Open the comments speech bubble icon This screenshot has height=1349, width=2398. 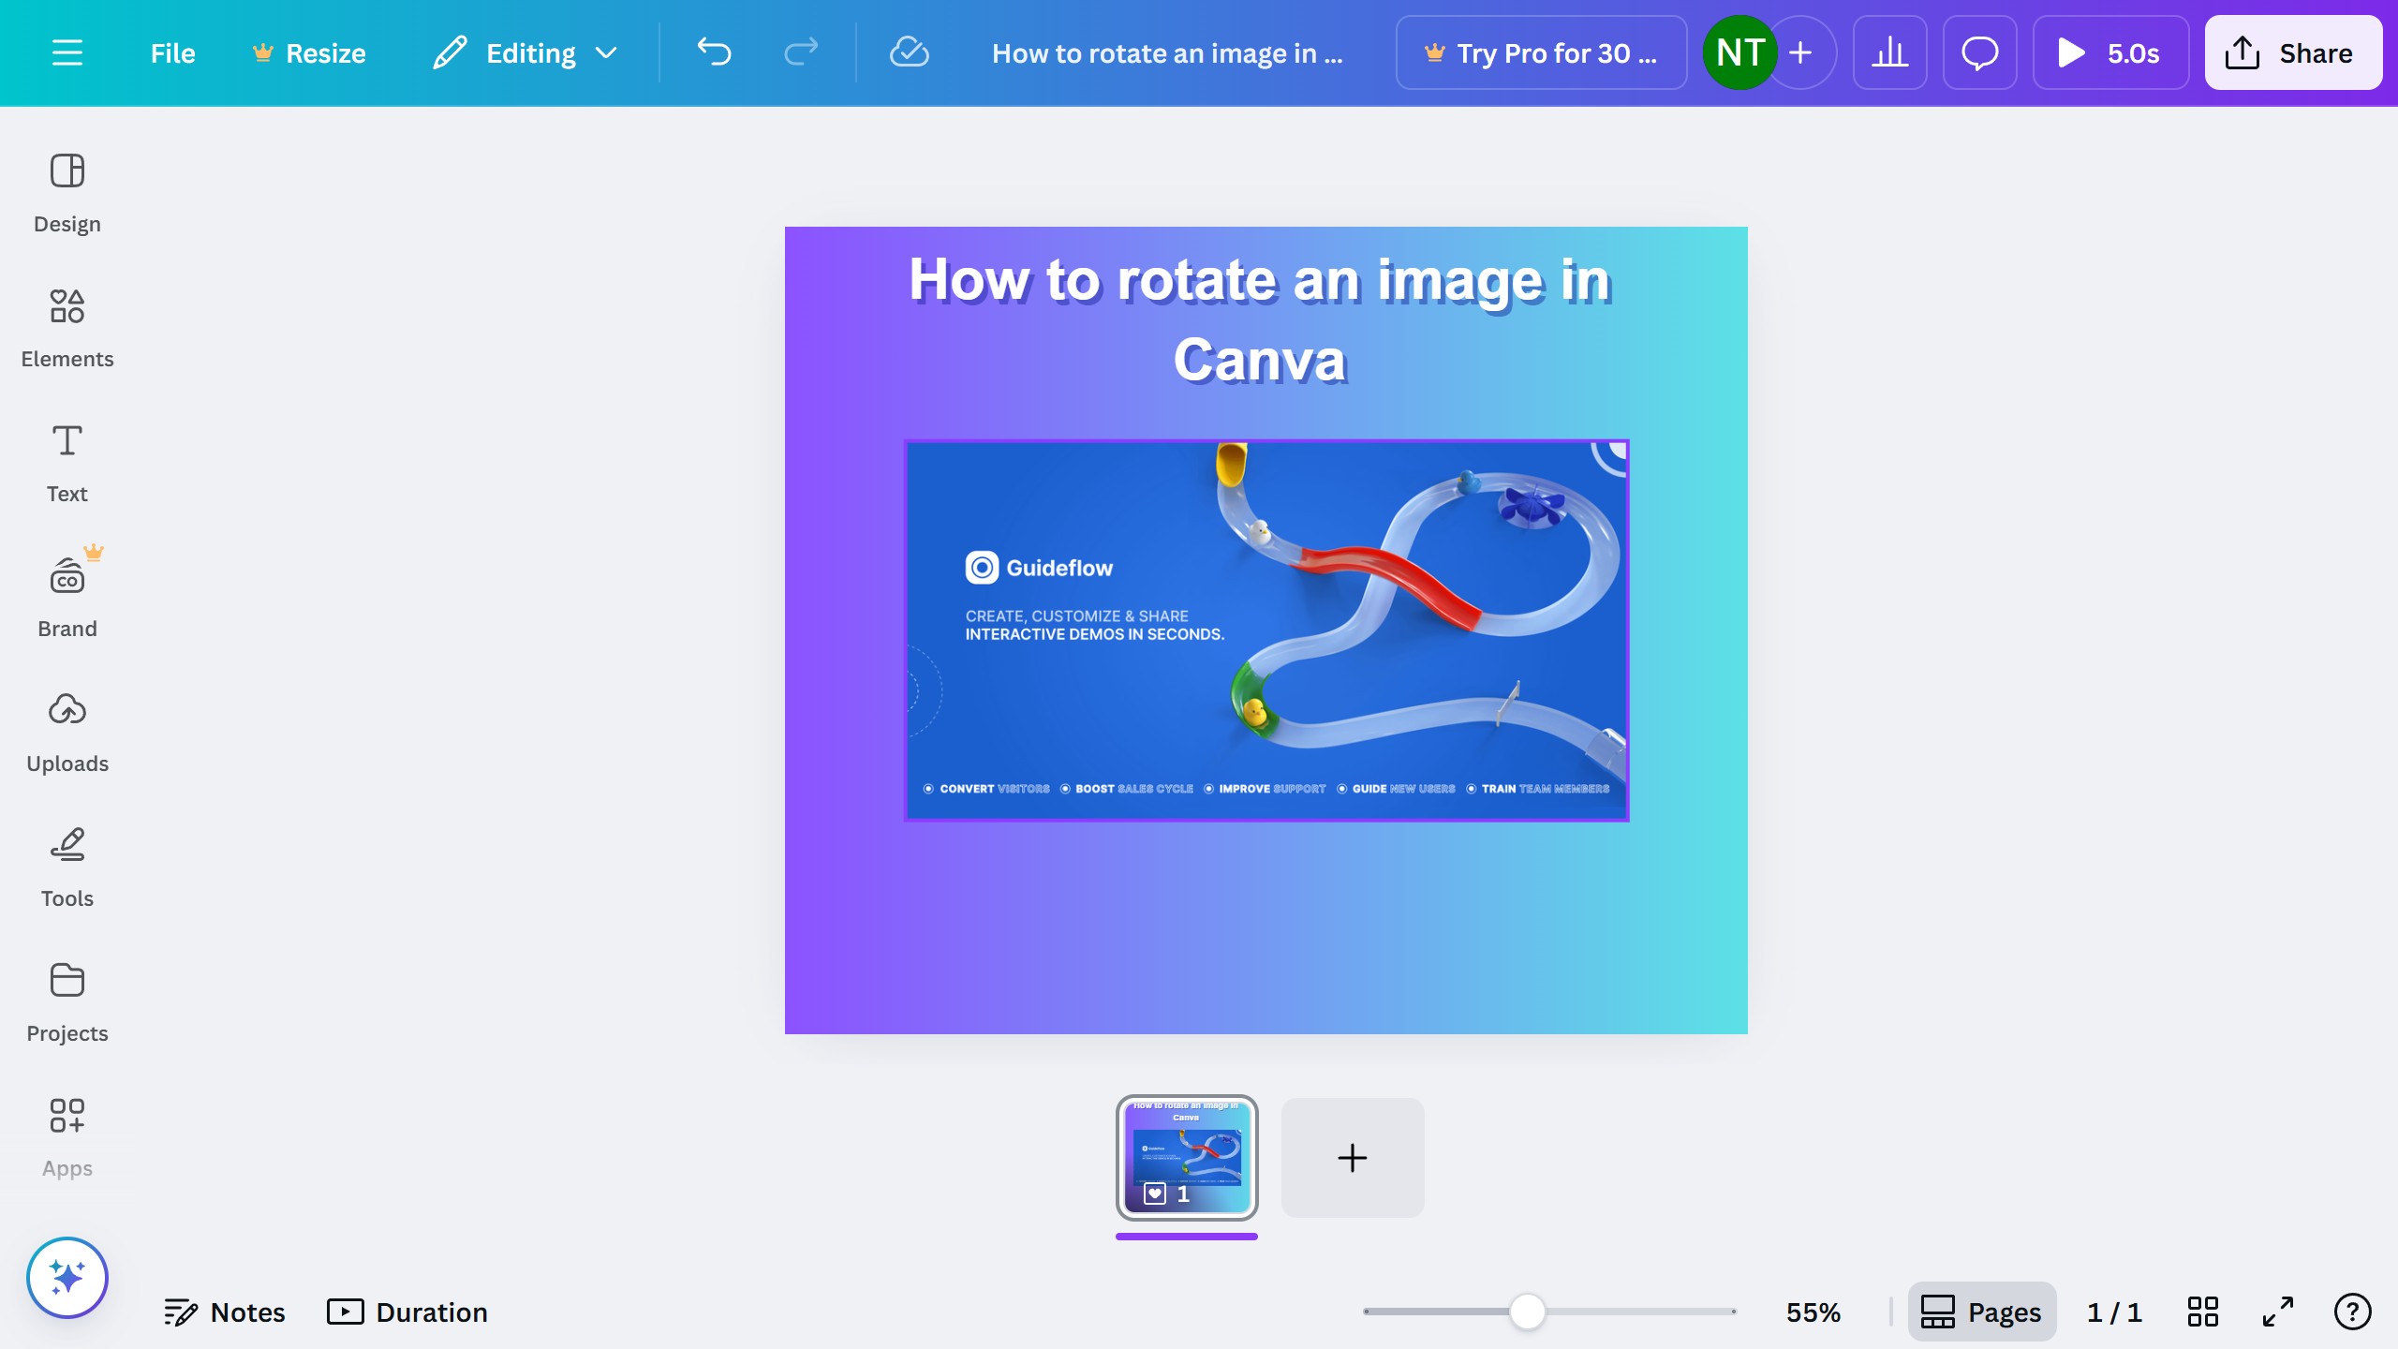coord(1979,53)
